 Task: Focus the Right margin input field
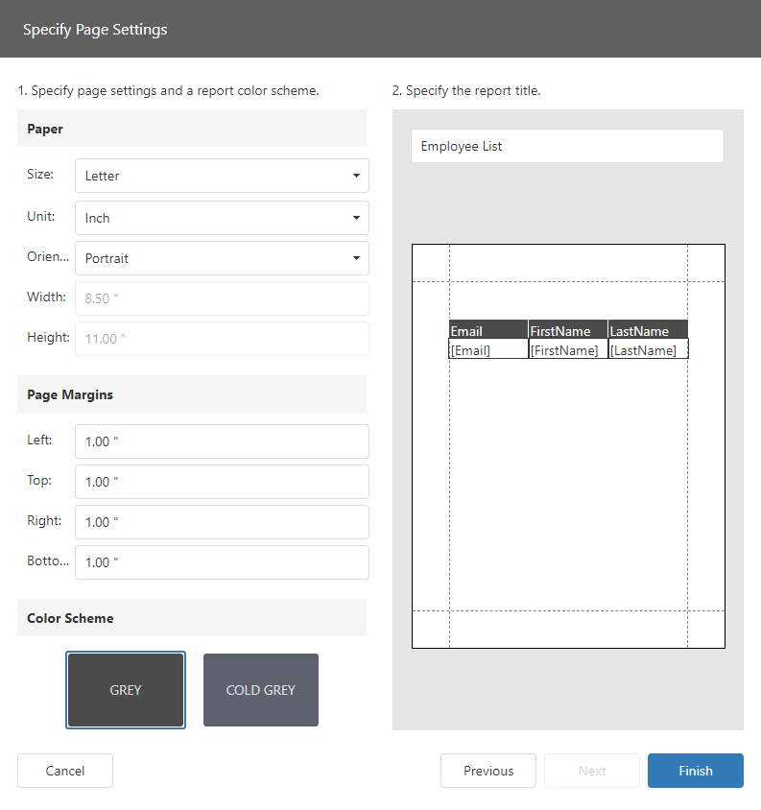coord(222,522)
